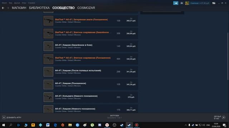Viewport: 229px width, 128px height.
Task: Open the Windows Start menu
Action: click(x=4, y=125)
